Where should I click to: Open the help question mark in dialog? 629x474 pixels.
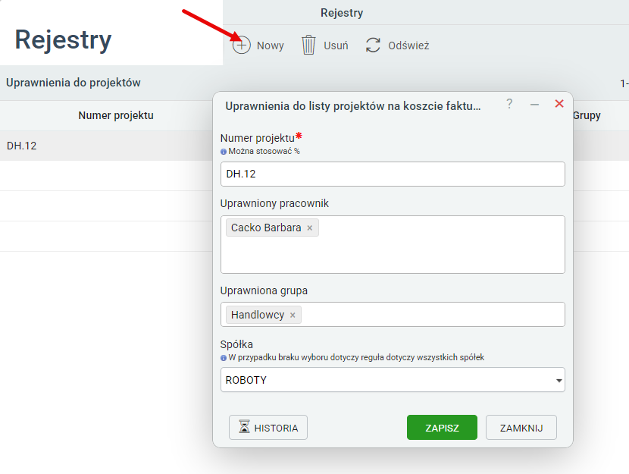509,104
